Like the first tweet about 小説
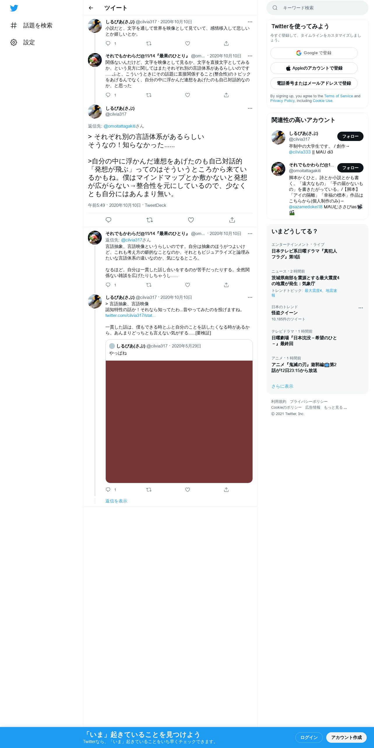Viewport: 374px width, 748px height. 188,43
